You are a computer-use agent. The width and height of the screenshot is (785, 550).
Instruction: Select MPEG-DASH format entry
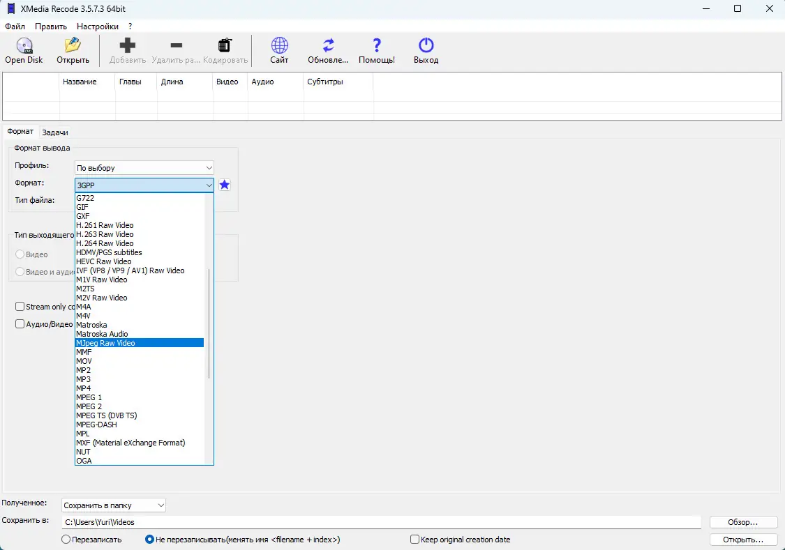[140, 425]
